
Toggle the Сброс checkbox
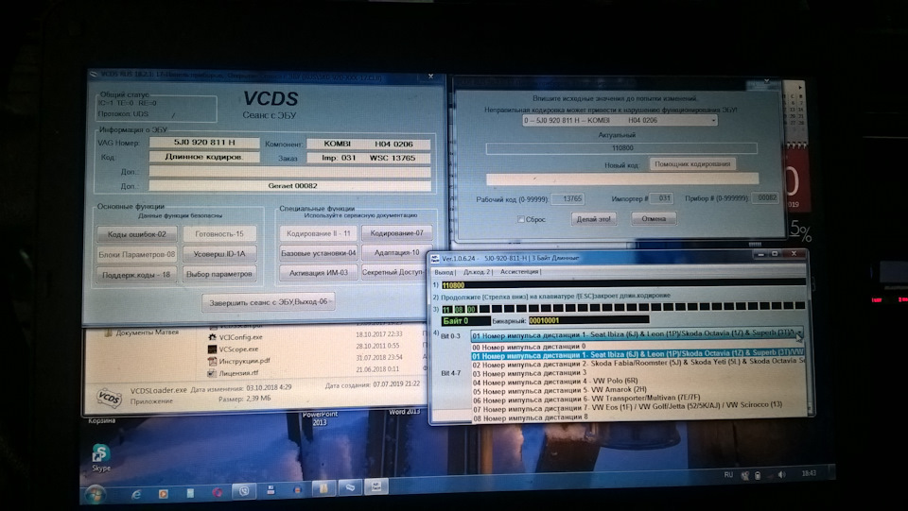point(520,219)
